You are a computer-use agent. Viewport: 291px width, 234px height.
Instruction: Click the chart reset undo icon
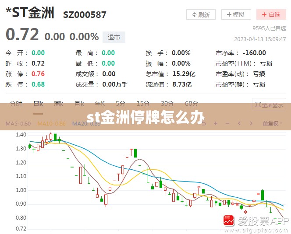(204, 123)
